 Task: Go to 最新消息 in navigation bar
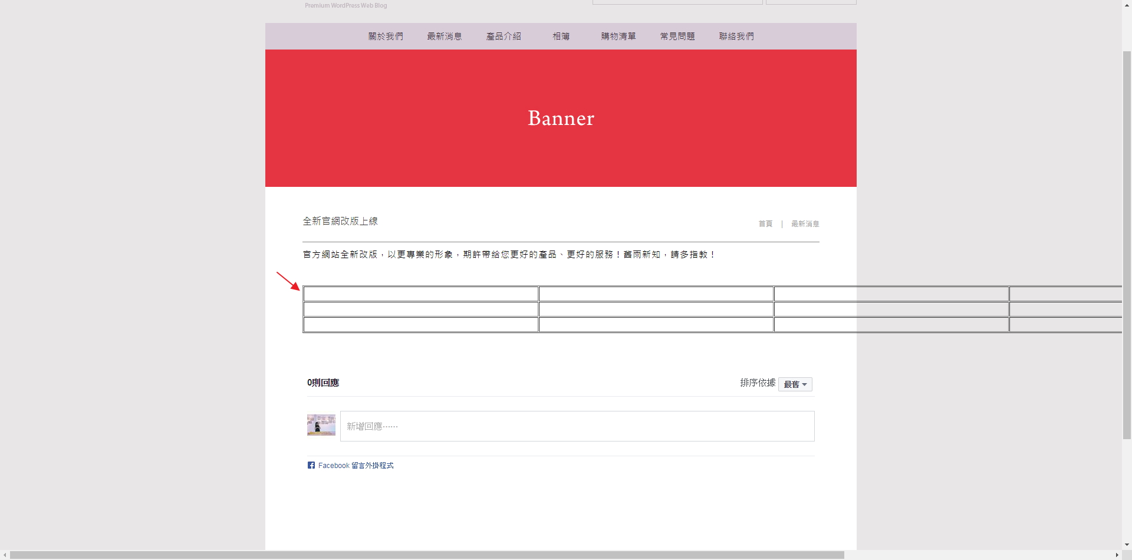coord(444,37)
